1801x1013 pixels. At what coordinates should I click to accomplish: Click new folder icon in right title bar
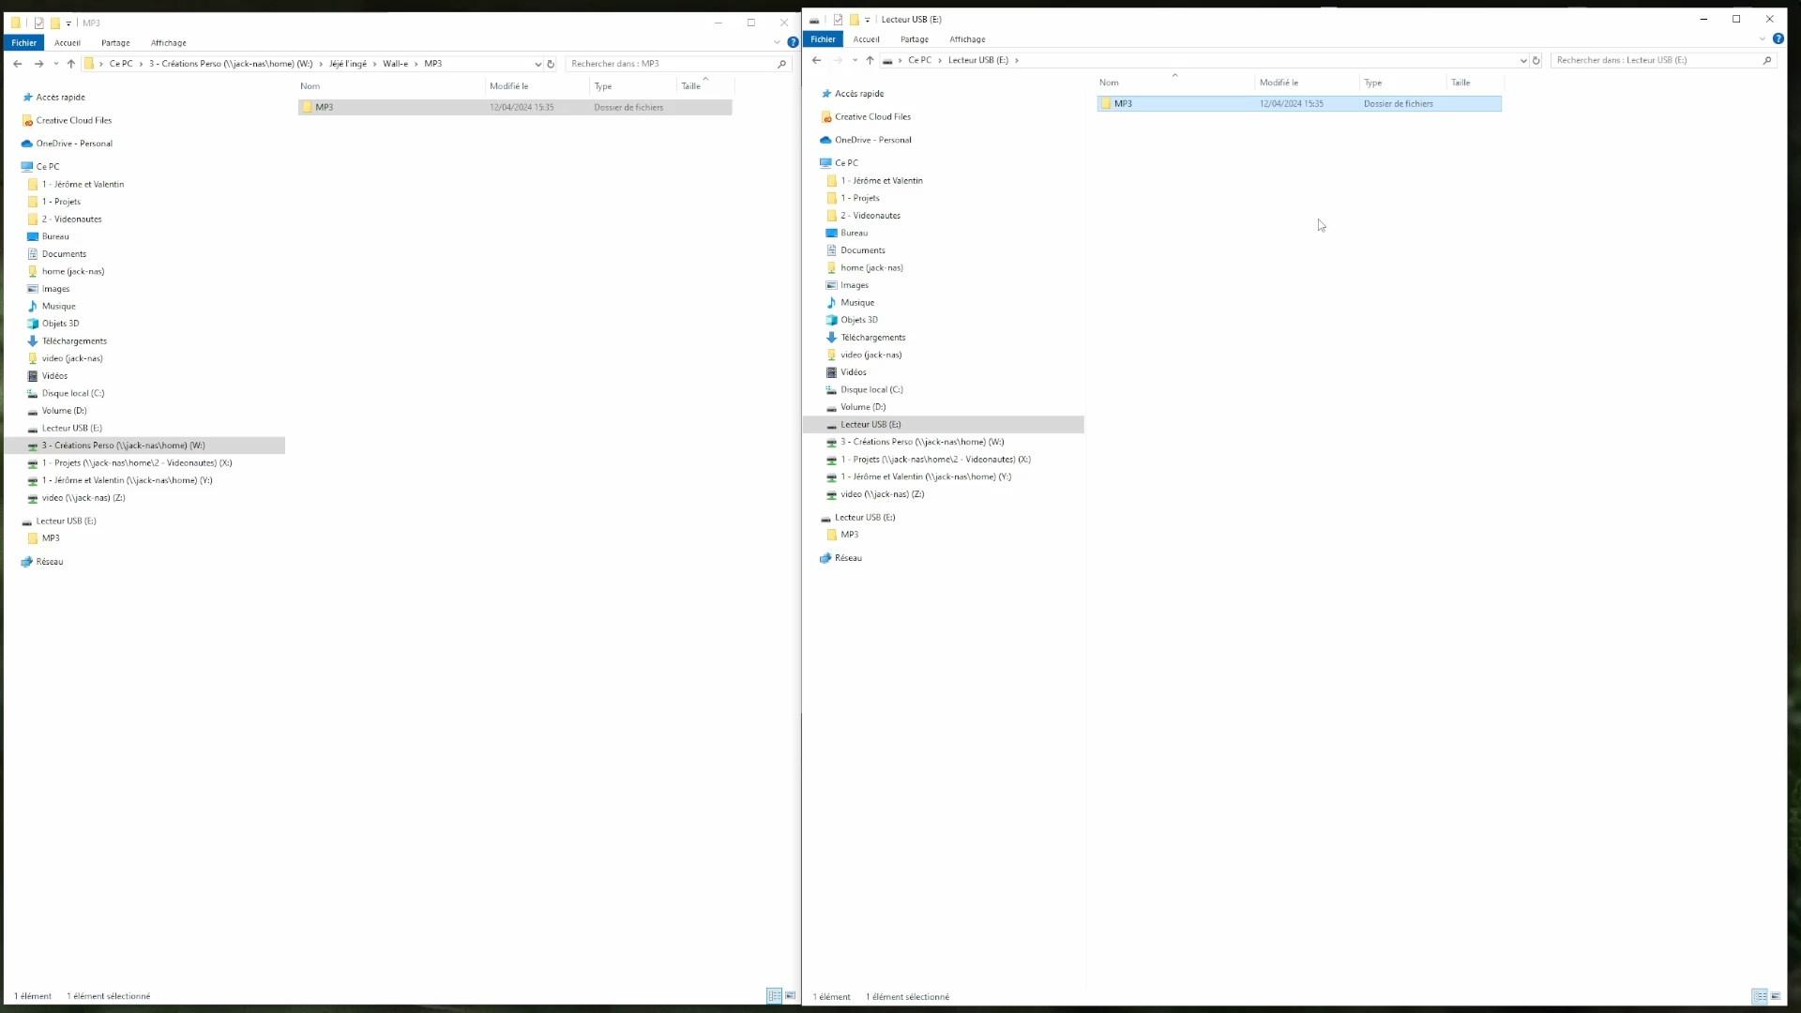pyautogui.click(x=855, y=19)
